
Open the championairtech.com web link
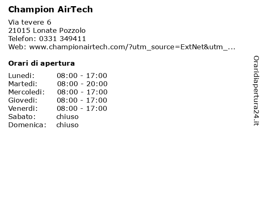coord(132,47)
